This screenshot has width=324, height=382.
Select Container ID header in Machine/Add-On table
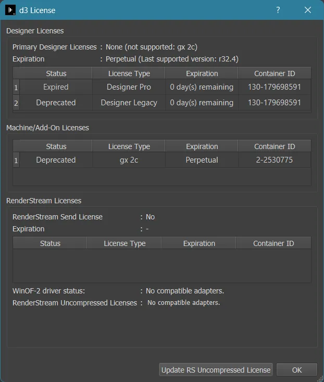[x=275, y=146]
